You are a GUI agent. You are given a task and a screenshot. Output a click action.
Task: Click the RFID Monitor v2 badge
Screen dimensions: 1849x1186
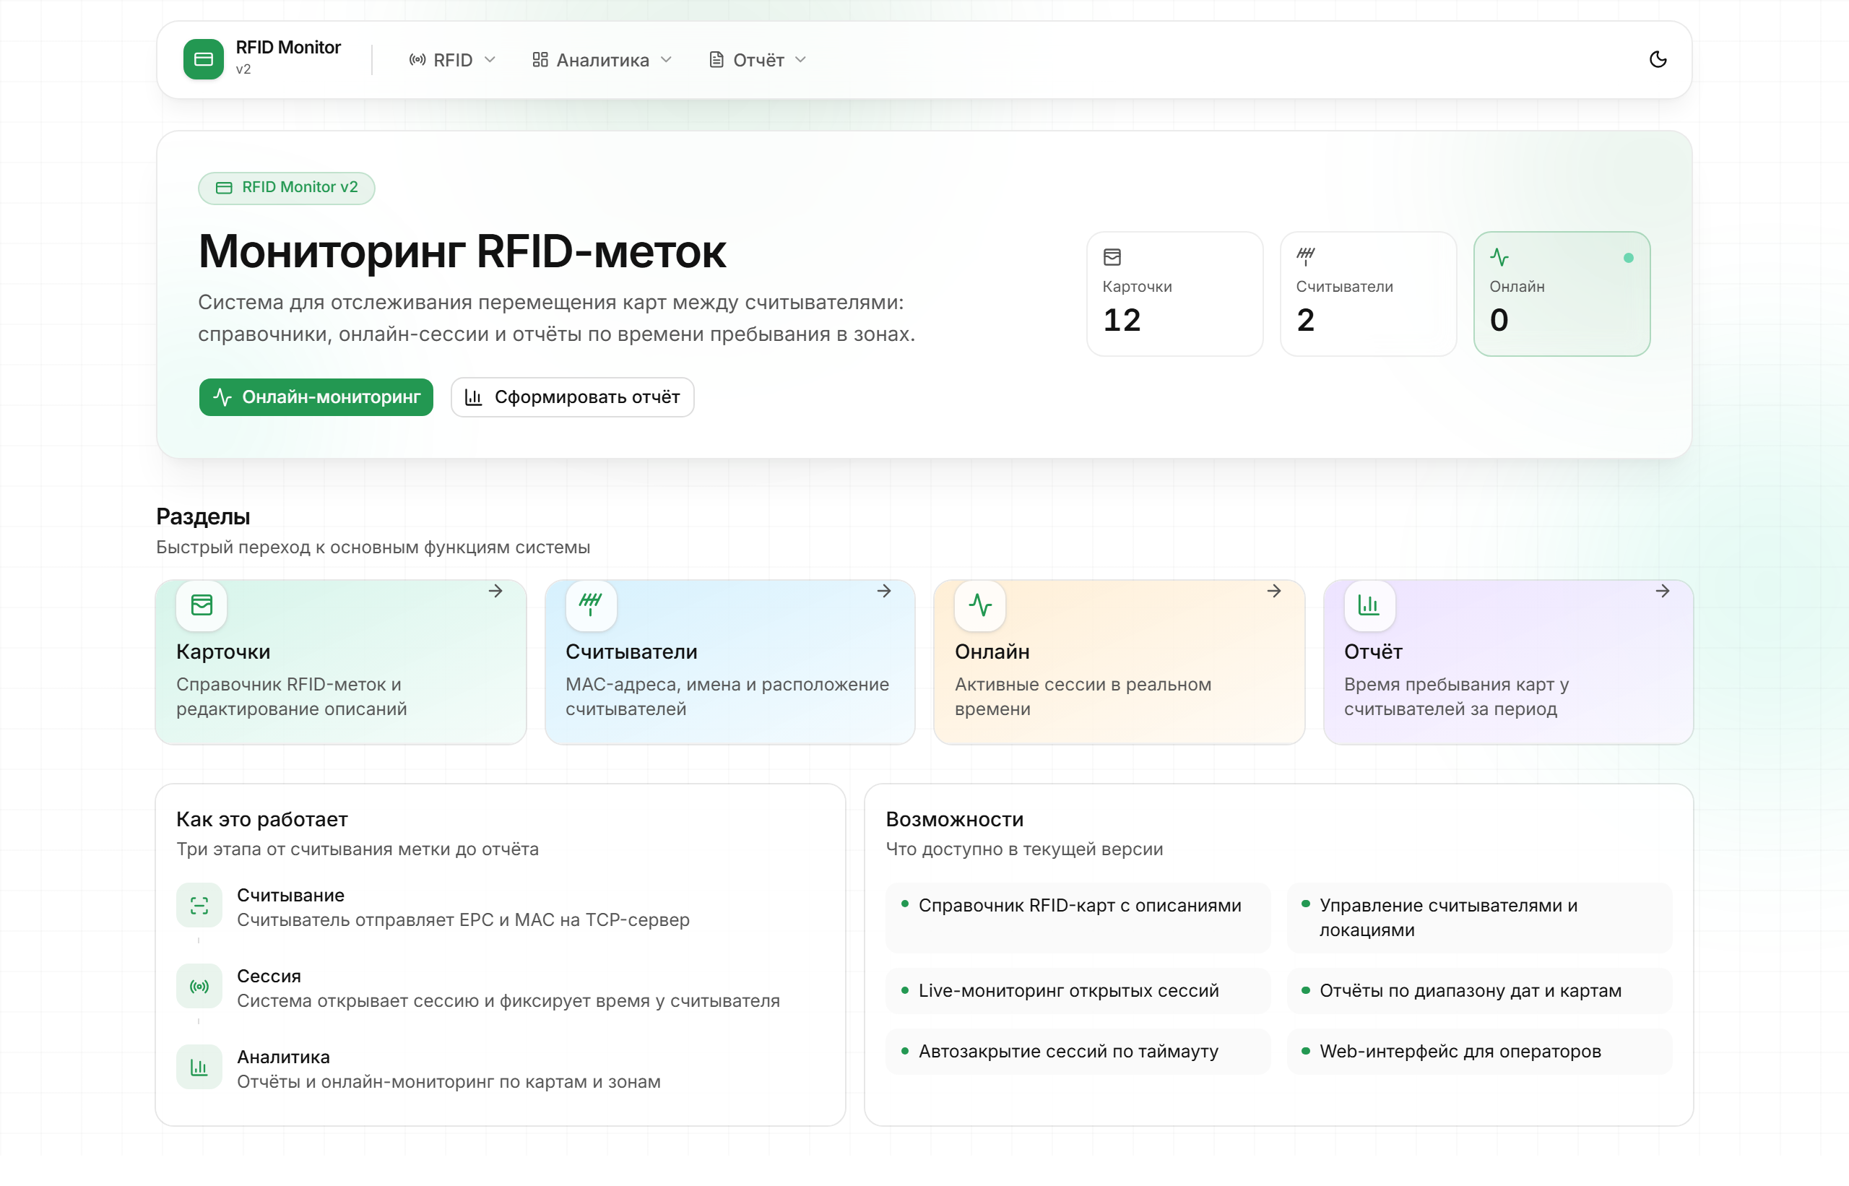point(287,188)
